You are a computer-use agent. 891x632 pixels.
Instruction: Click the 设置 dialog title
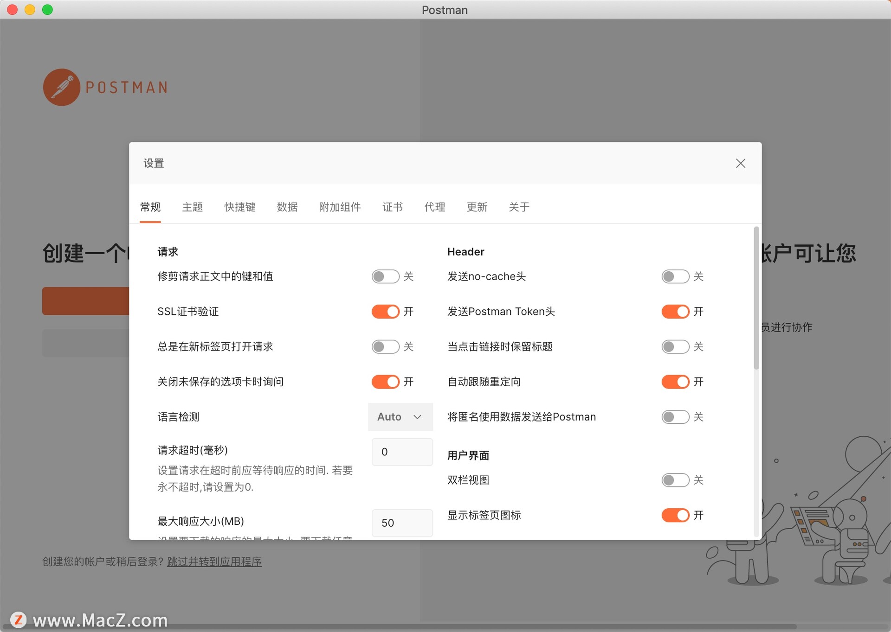click(154, 163)
